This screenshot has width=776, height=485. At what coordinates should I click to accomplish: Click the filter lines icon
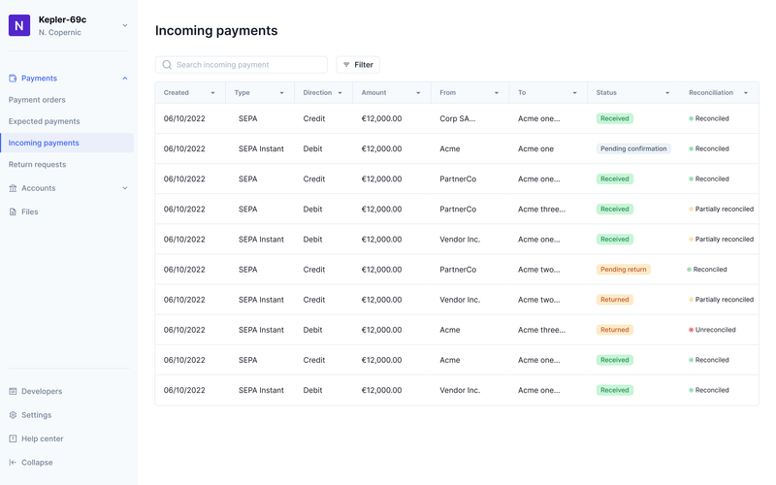[x=346, y=65]
